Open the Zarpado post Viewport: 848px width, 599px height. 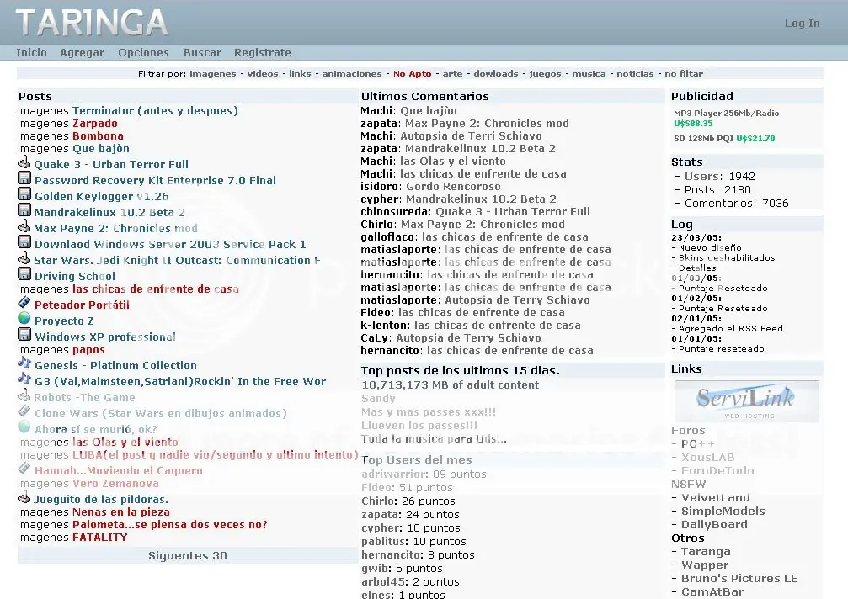click(94, 123)
